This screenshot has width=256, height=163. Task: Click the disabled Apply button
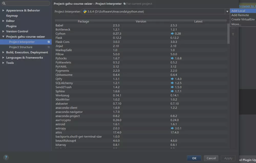[x=228, y=158]
